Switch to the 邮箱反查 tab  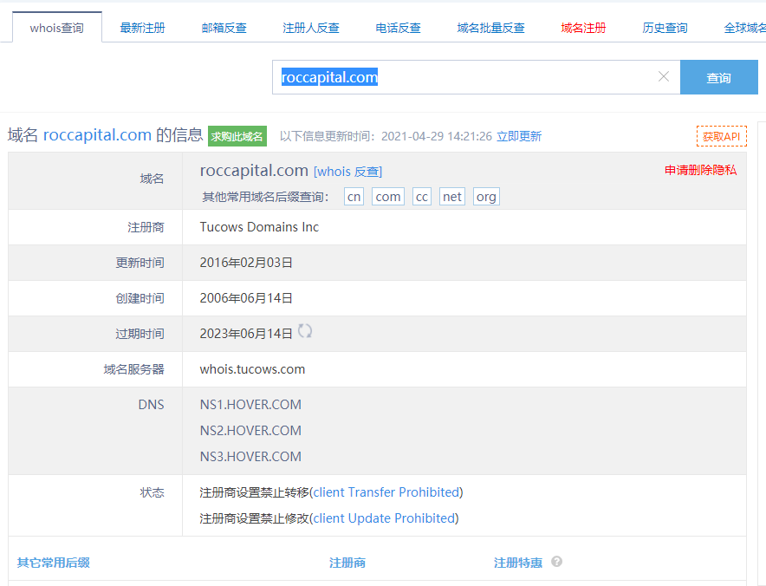(224, 28)
